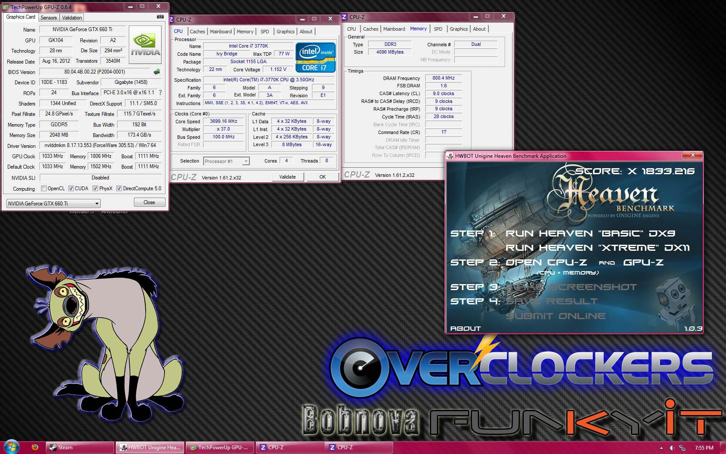Launch Firefox from the taskbar
The height and width of the screenshot is (454, 726).
pos(35,447)
